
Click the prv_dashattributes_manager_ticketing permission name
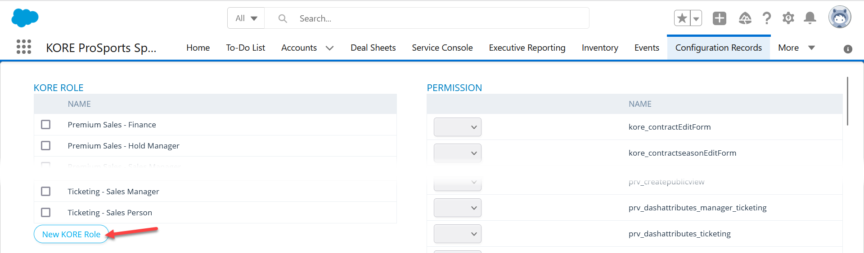click(697, 208)
